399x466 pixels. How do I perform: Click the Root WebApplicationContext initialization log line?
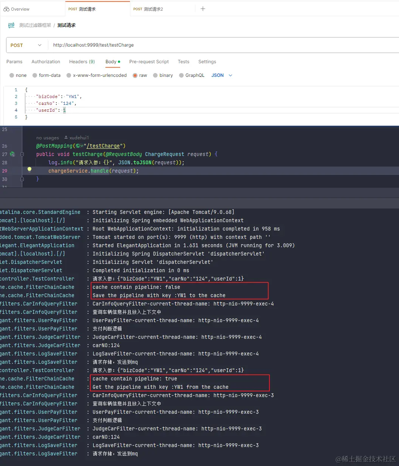coord(186,229)
